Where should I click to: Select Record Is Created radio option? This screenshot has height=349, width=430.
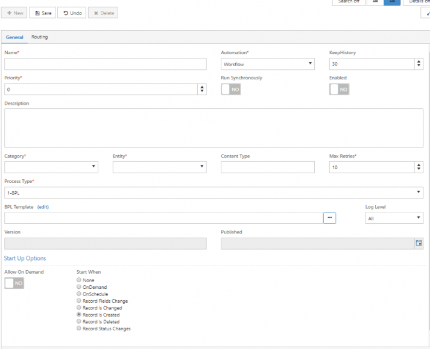[79, 315]
